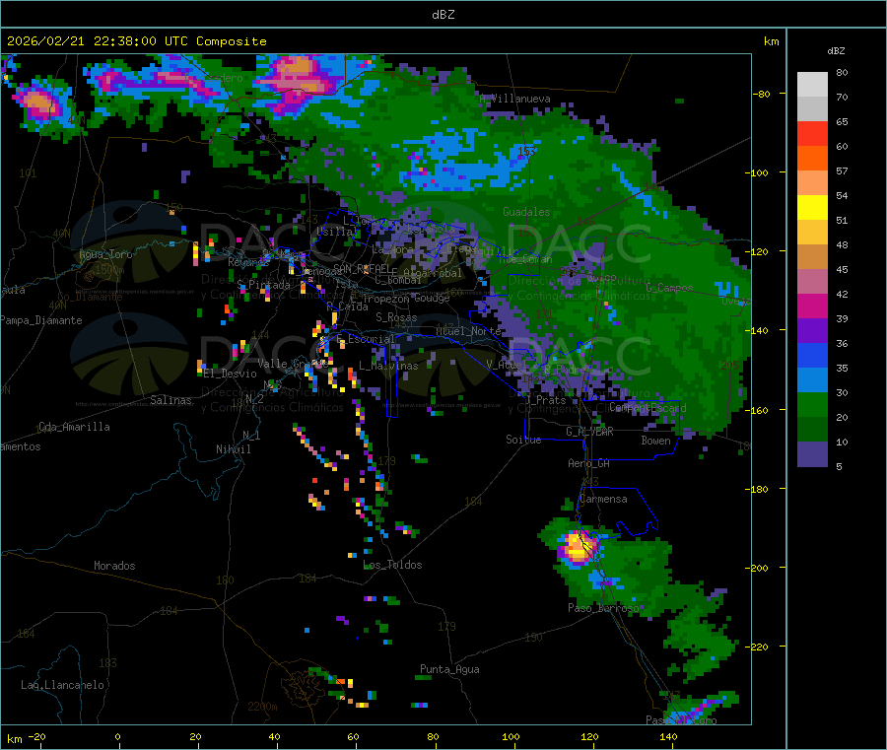Screen dimensions: 887x750
Task: Click the Cda_Amarilla map label
Action: [x=74, y=427]
